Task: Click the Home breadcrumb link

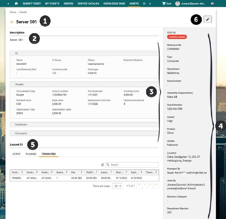Action: (x=13, y=12)
